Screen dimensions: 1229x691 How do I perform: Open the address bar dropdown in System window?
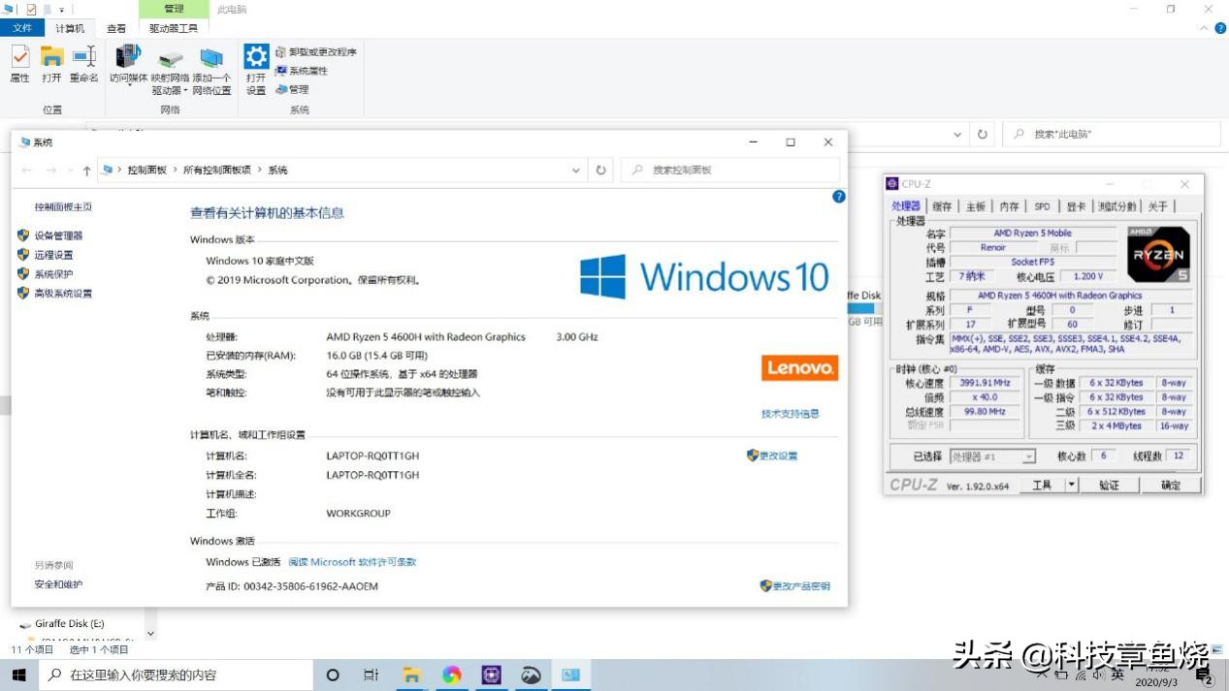click(575, 169)
